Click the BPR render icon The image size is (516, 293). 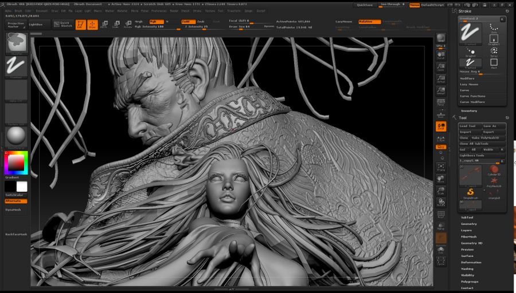tap(441, 38)
